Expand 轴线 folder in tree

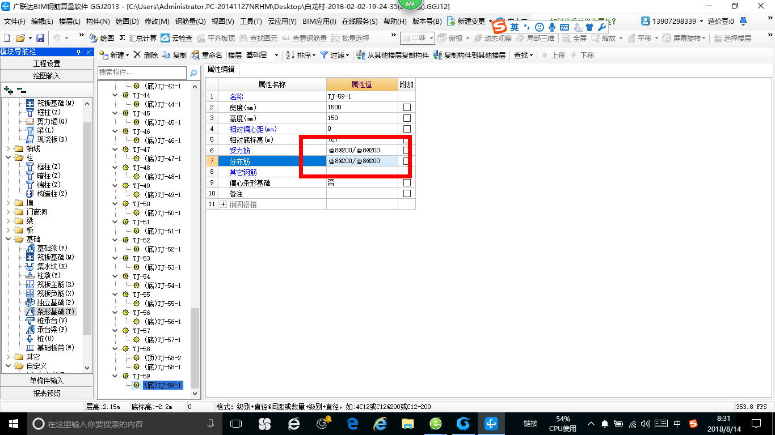pos(8,148)
